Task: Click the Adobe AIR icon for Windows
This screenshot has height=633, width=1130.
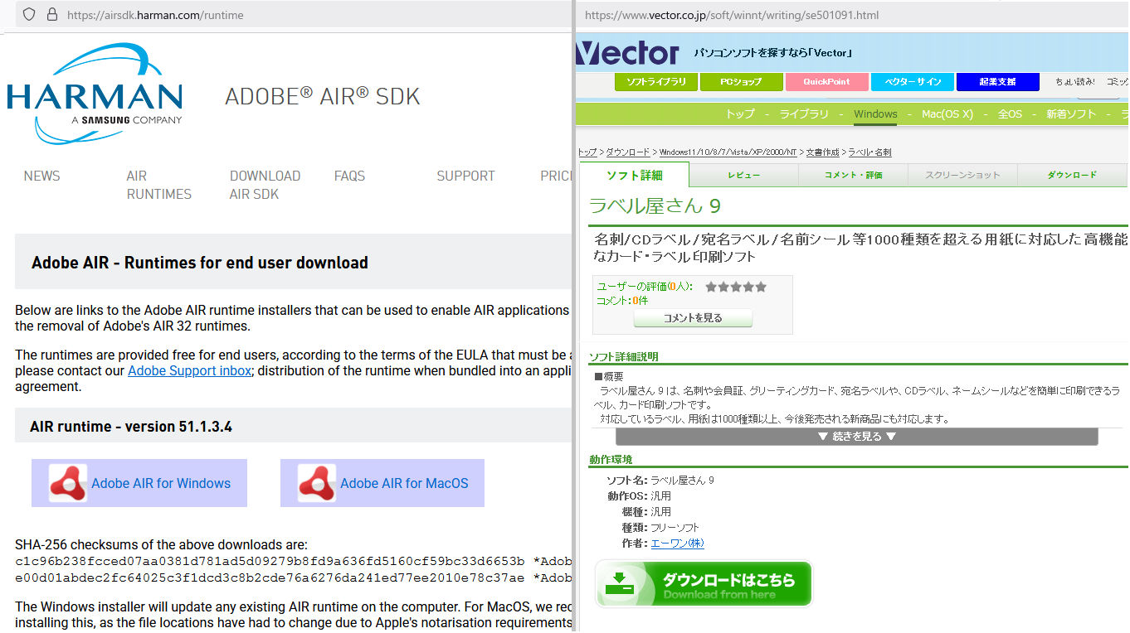Action: pos(68,483)
